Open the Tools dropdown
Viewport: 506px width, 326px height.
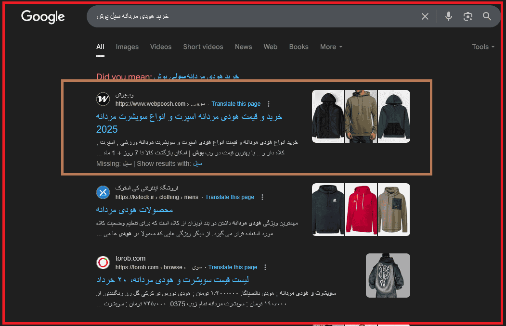pyautogui.click(x=483, y=47)
